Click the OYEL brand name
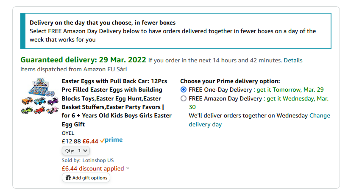 point(68,133)
